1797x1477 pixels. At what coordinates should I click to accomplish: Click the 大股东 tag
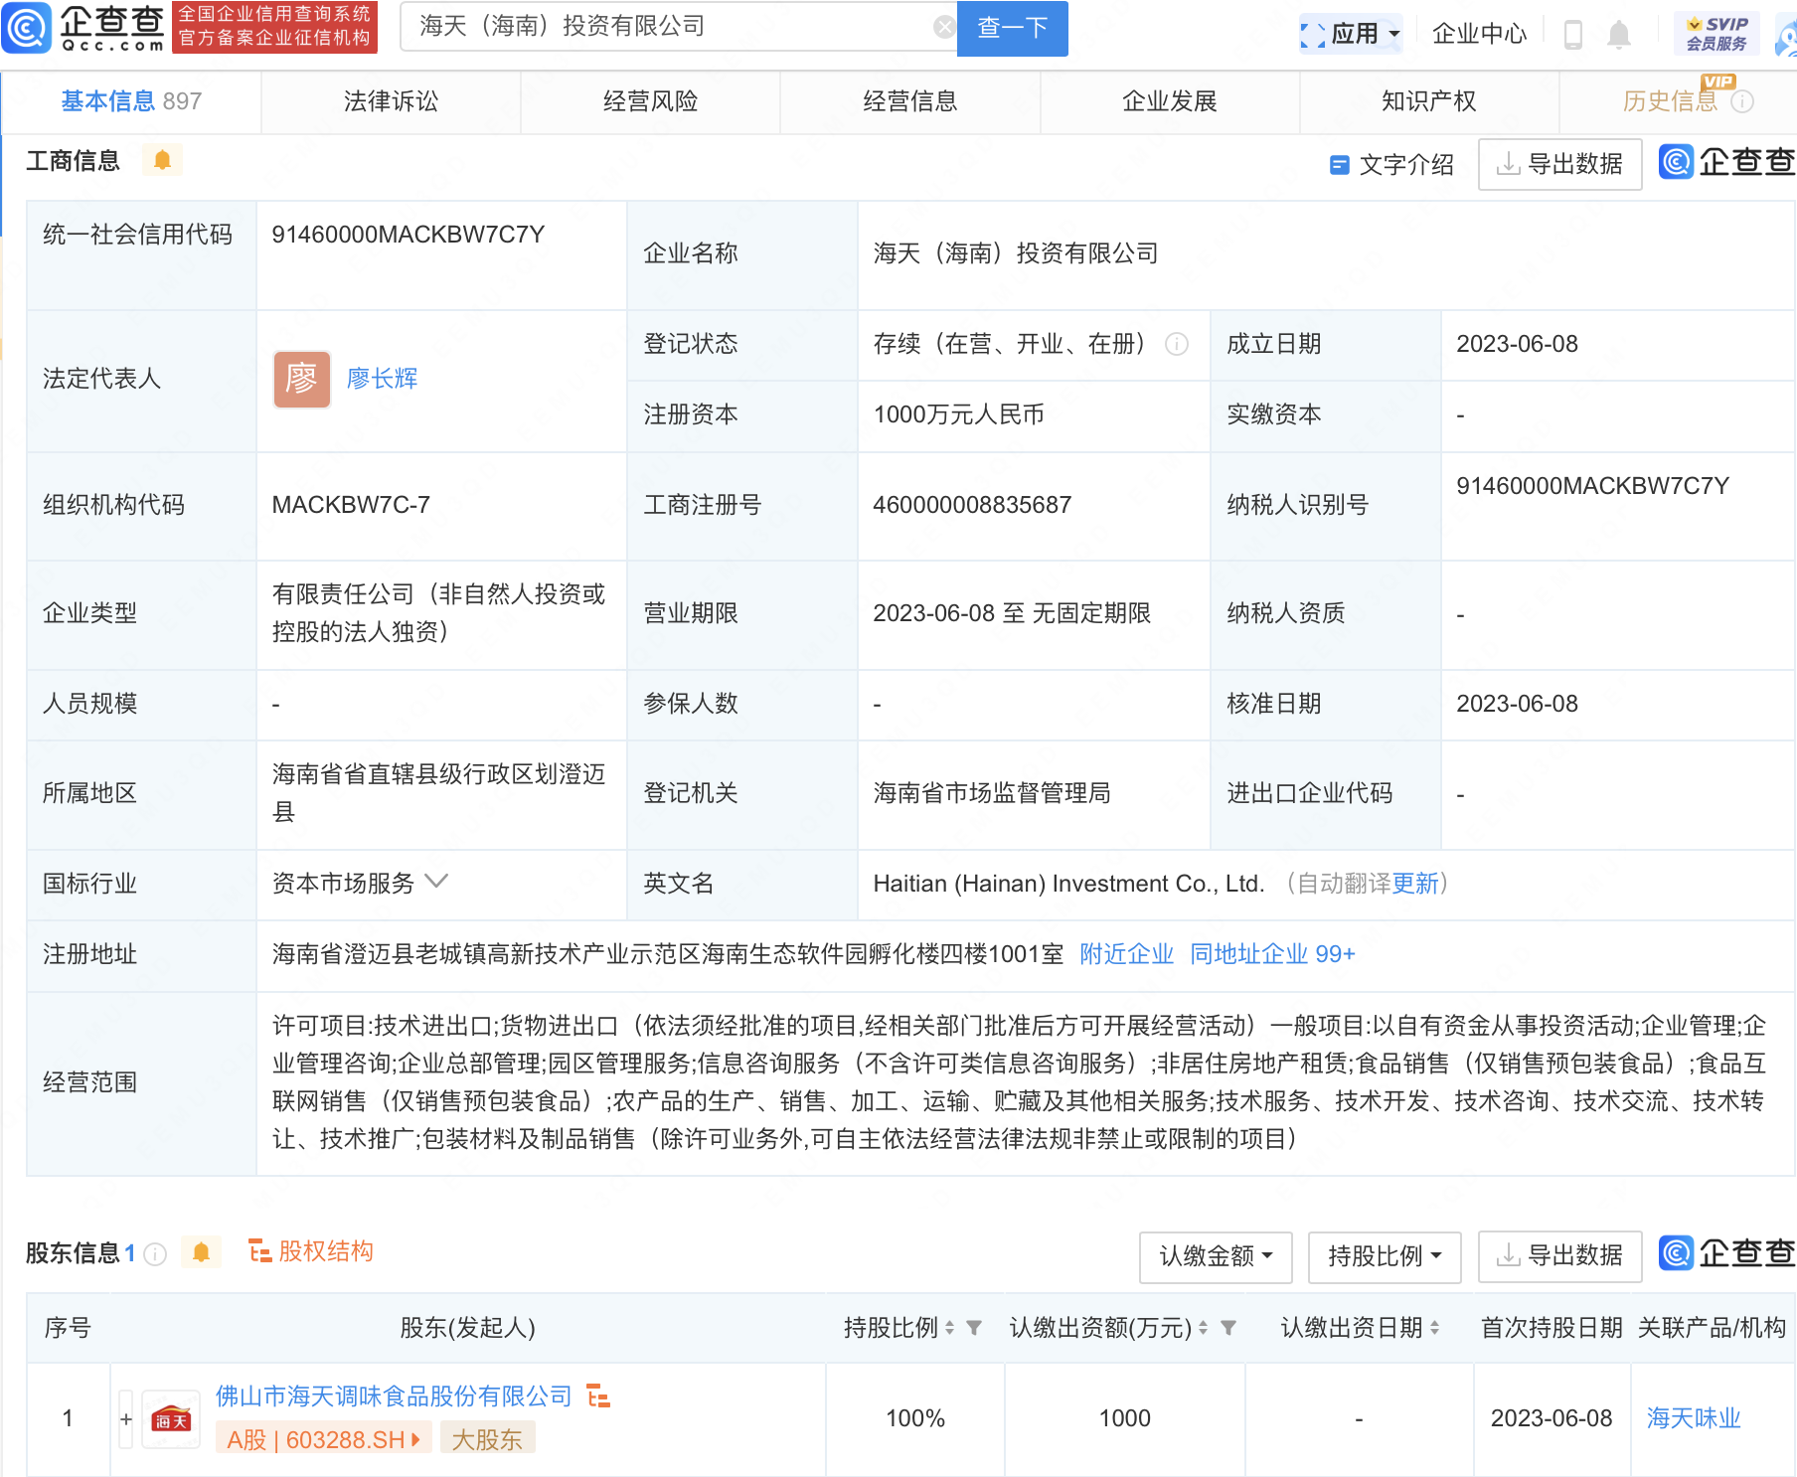pyautogui.click(x=487, y=1439)
